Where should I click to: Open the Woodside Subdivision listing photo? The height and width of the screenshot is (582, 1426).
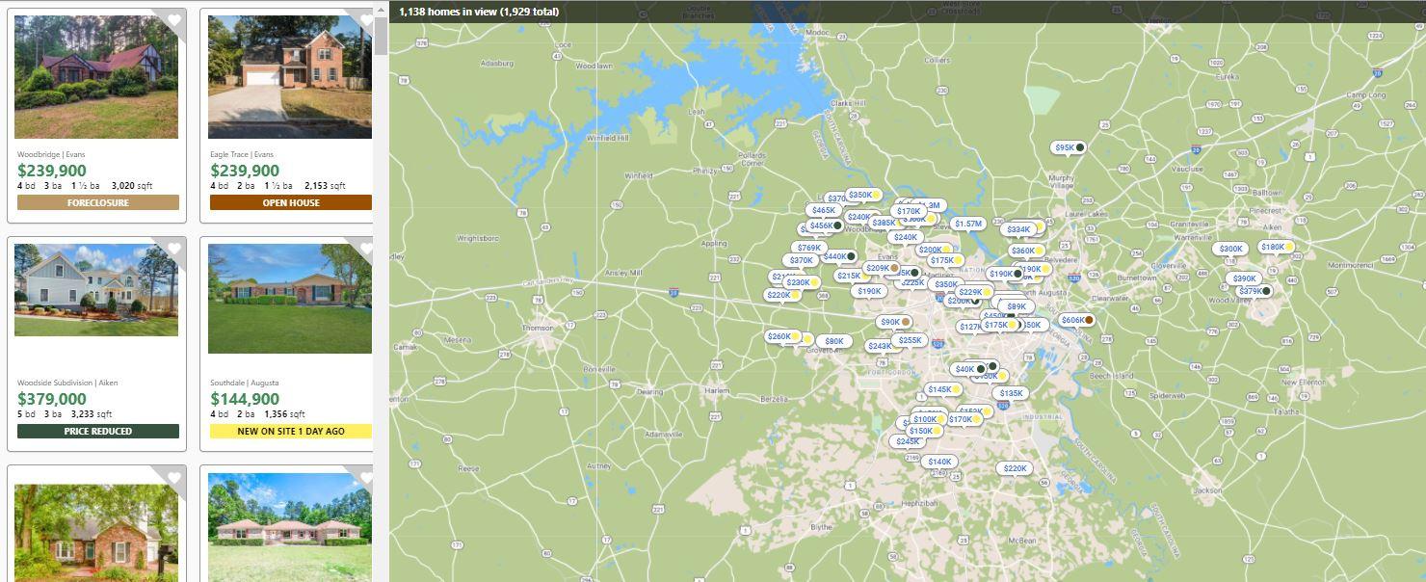[x=96, y=289]
